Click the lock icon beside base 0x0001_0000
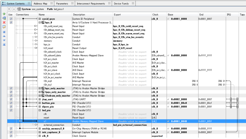 coord(168,19)
